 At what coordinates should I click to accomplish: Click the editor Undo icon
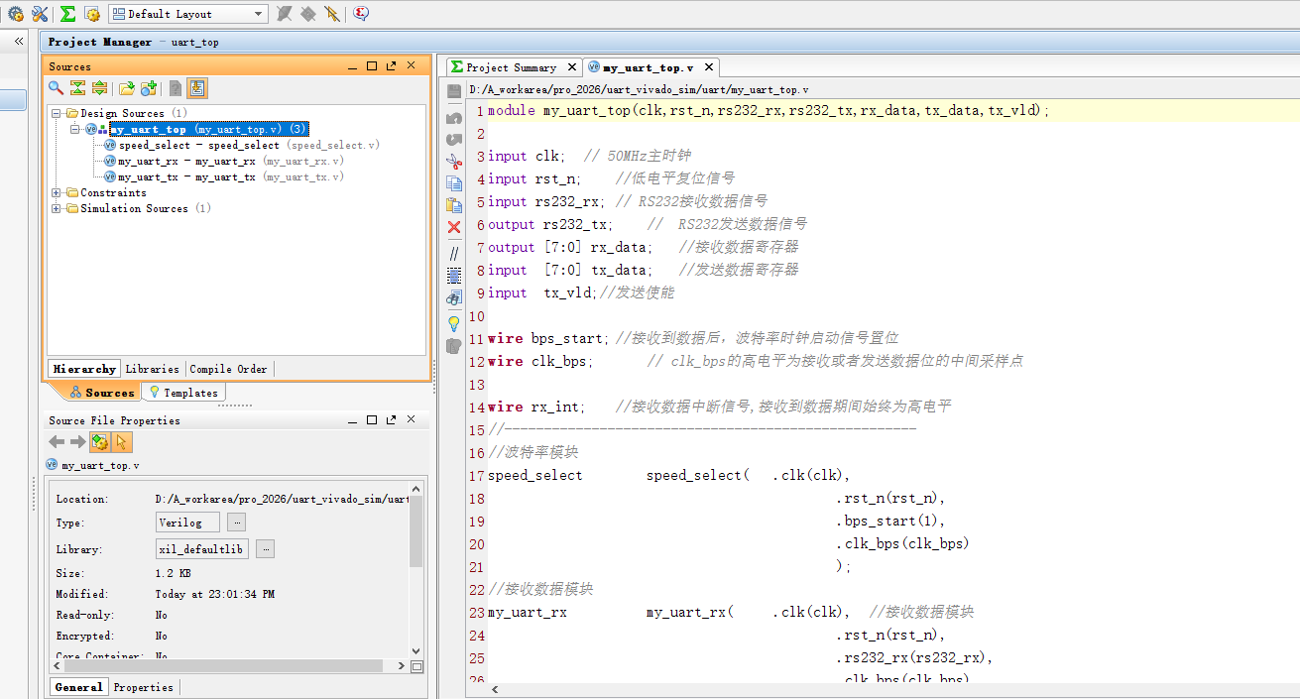(454, 117)
